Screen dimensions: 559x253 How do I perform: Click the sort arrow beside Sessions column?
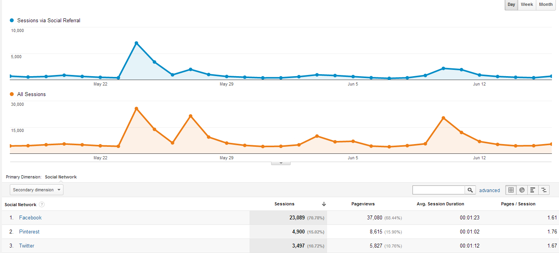coord(324,204)
